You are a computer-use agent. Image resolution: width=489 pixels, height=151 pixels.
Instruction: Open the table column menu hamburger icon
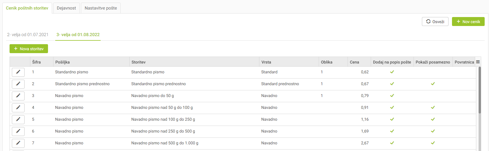[478, 62]
